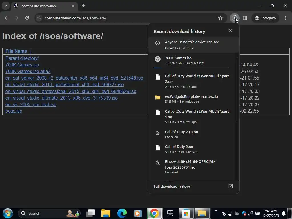Open site information icon in address bar
Screen dimensions: 292x219
click(39, 18)
